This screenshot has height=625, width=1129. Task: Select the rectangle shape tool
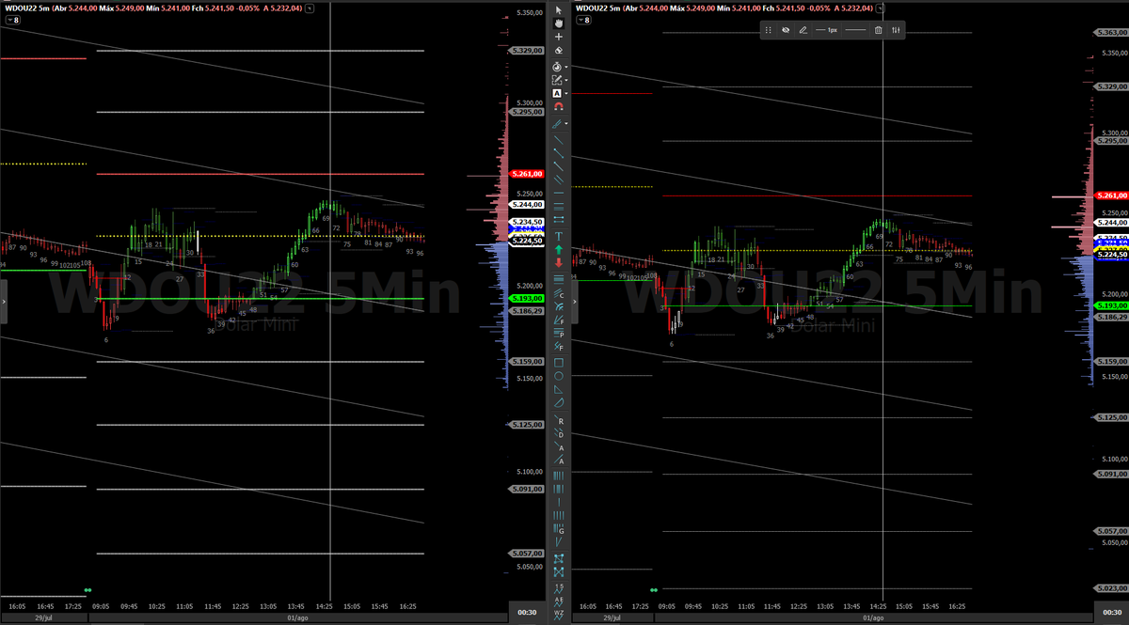[558, 362]
